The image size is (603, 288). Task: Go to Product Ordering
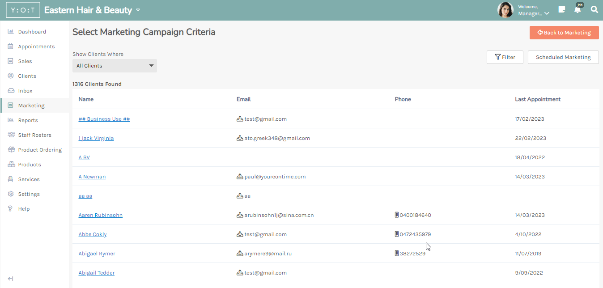coord(40,150)
